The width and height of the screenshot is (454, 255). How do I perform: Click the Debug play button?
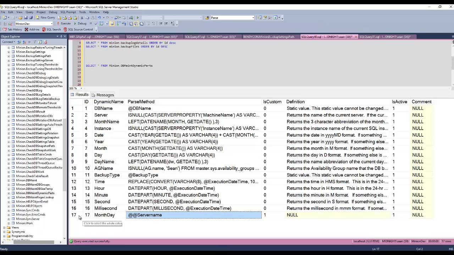pyautogui.click(x=80, y=24)
